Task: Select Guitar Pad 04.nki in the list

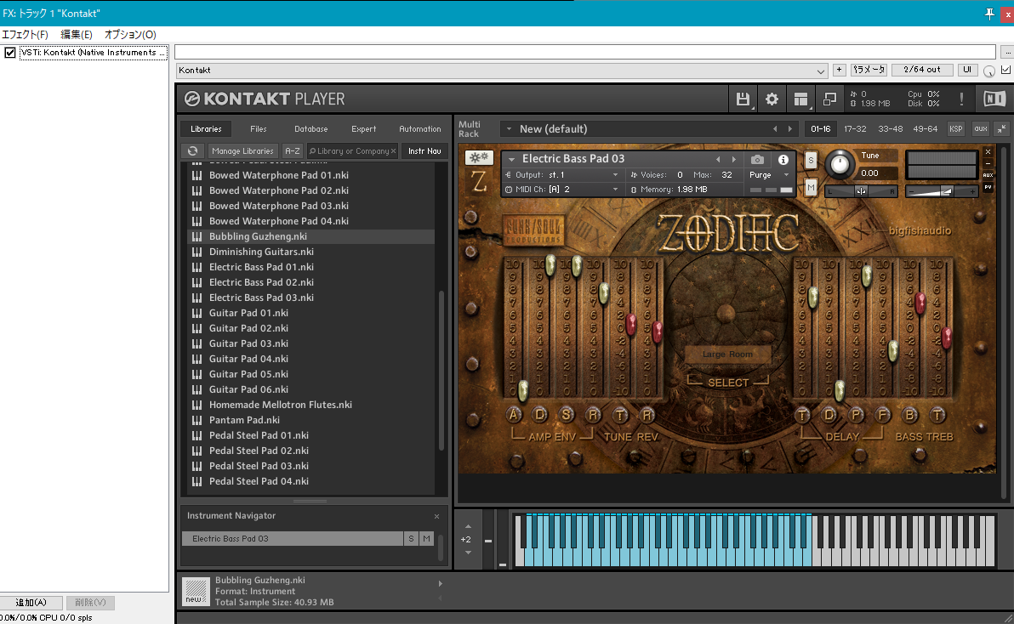Action: click(248, 359)
